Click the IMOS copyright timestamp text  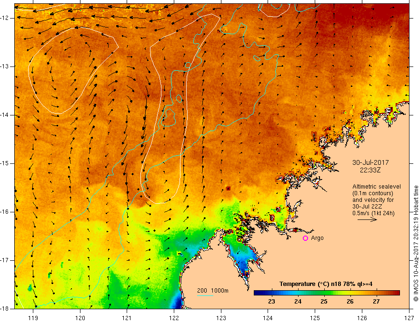[416, 244]
